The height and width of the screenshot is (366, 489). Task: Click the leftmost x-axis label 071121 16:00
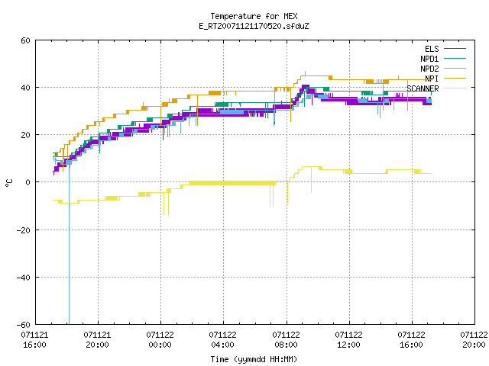click(x=34, y=340)
